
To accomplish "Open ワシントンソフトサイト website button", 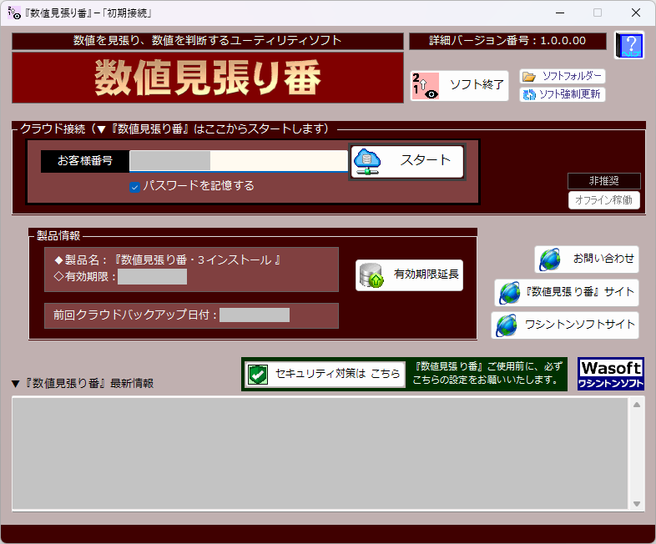I will [565, 325].
